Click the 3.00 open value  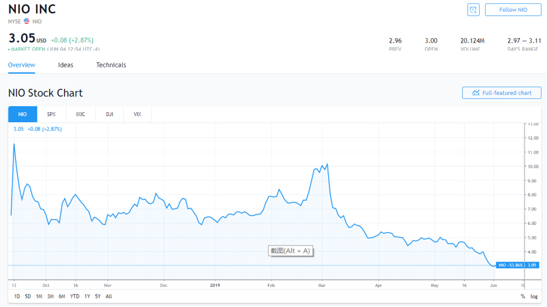click(431, 41)
